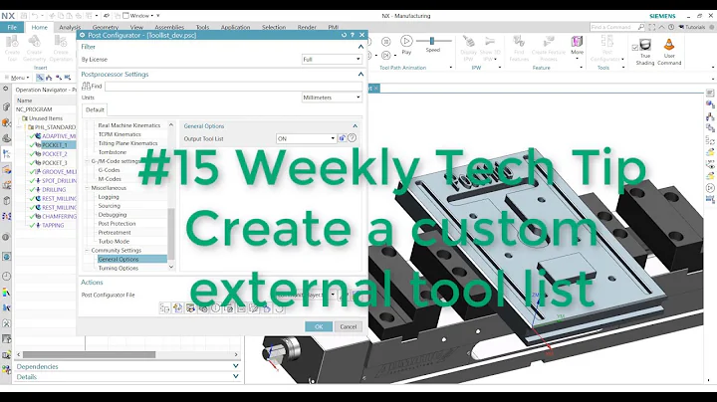Click the Create Feature Process icon
The image size is (717, 402).
[x=549, y=42]
